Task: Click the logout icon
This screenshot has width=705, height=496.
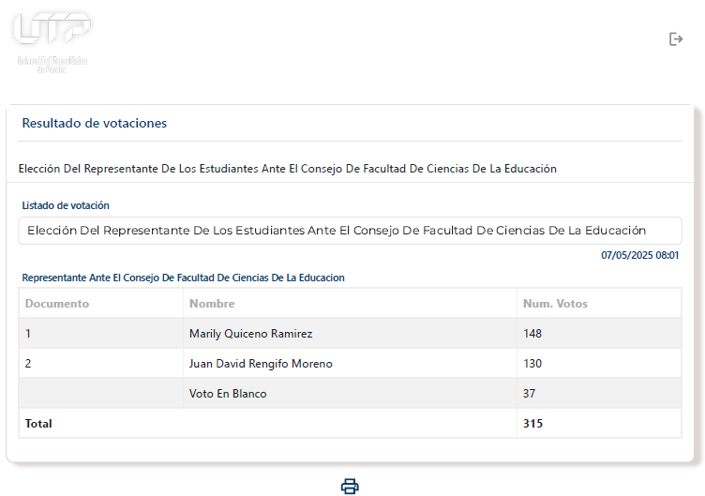Action: 676,39
